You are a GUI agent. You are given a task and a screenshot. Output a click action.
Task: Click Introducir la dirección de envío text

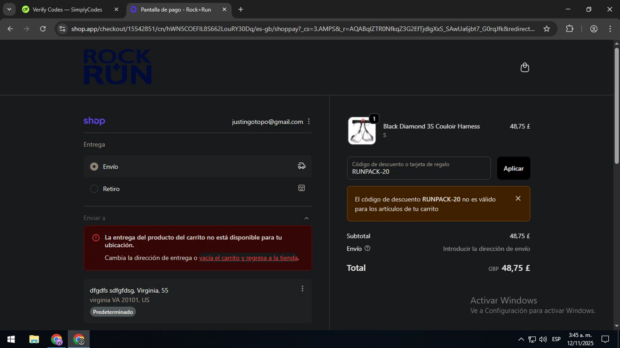coord(486,249)
